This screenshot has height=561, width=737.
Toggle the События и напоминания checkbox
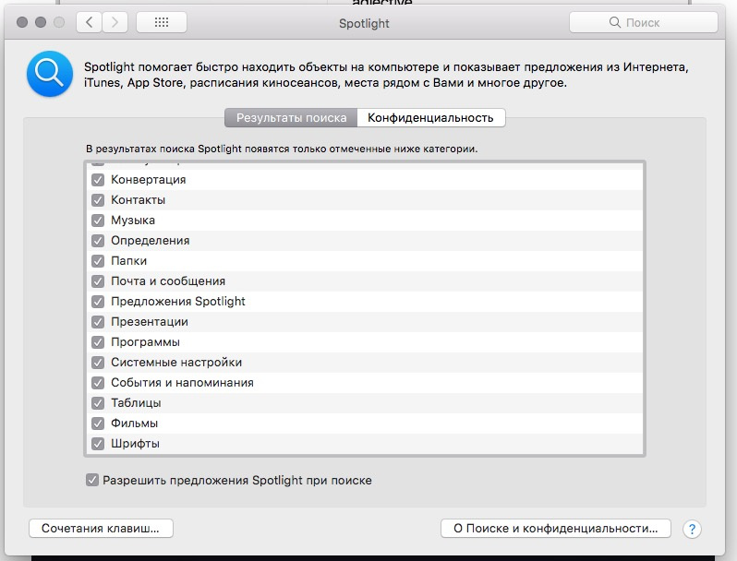tap(98, 383)
